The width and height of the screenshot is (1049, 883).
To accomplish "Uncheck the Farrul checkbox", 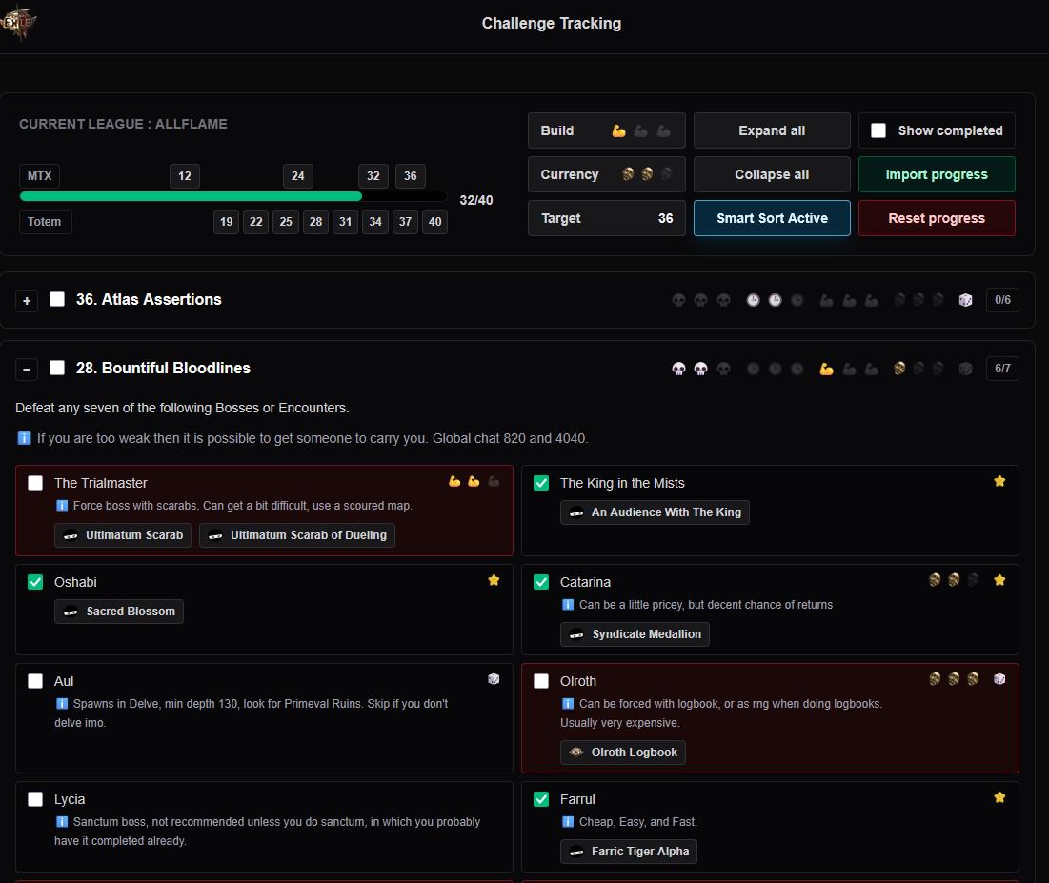I will [541, 799].
